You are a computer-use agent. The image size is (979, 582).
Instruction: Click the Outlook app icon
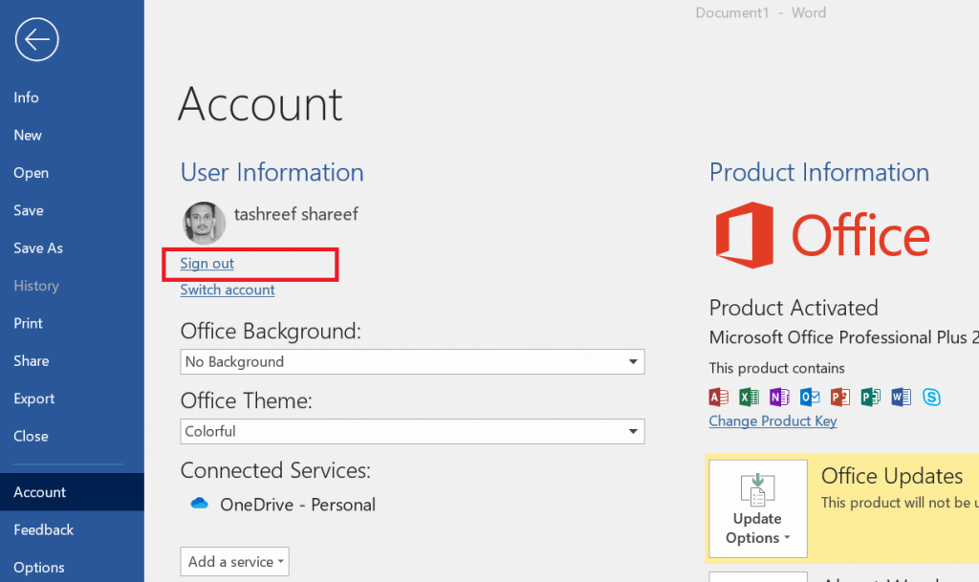810,397
